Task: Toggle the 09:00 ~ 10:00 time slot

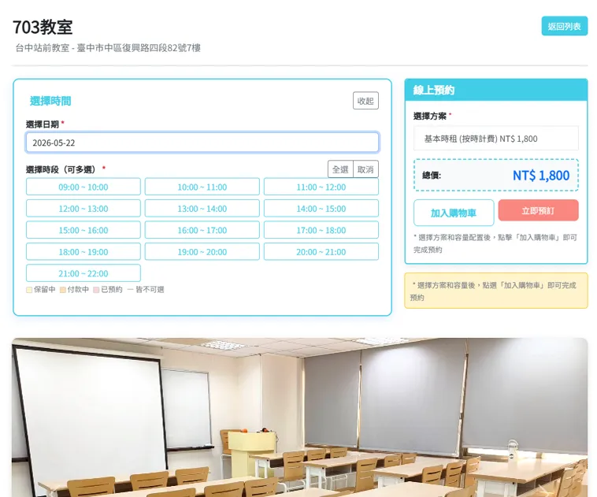Action: (83, 187)
